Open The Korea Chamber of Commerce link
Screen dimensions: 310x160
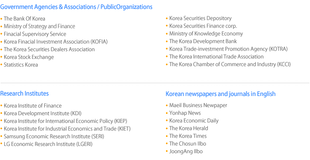pos(230,64)
